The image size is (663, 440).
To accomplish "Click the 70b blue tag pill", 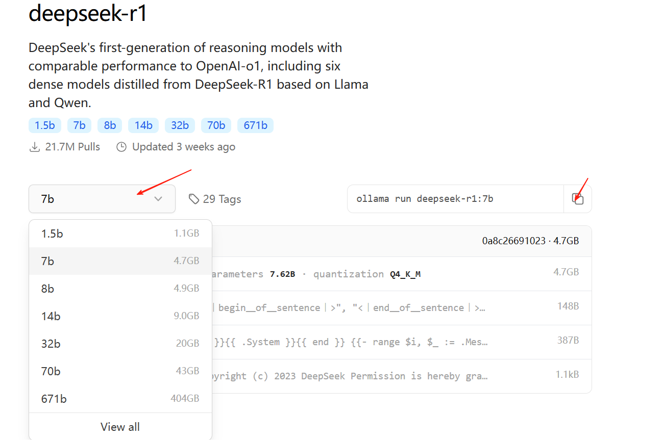I will pyautogui.click(x=216, y=125).
